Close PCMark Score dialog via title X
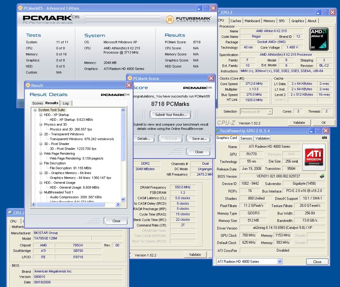The image size is (340, 287). coord(211,78)
